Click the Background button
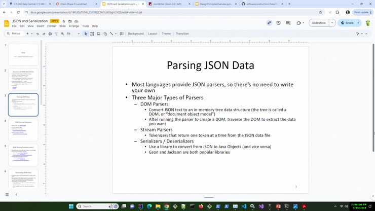The width and height of the screenshot is (375, 211). tap(136, 34)
